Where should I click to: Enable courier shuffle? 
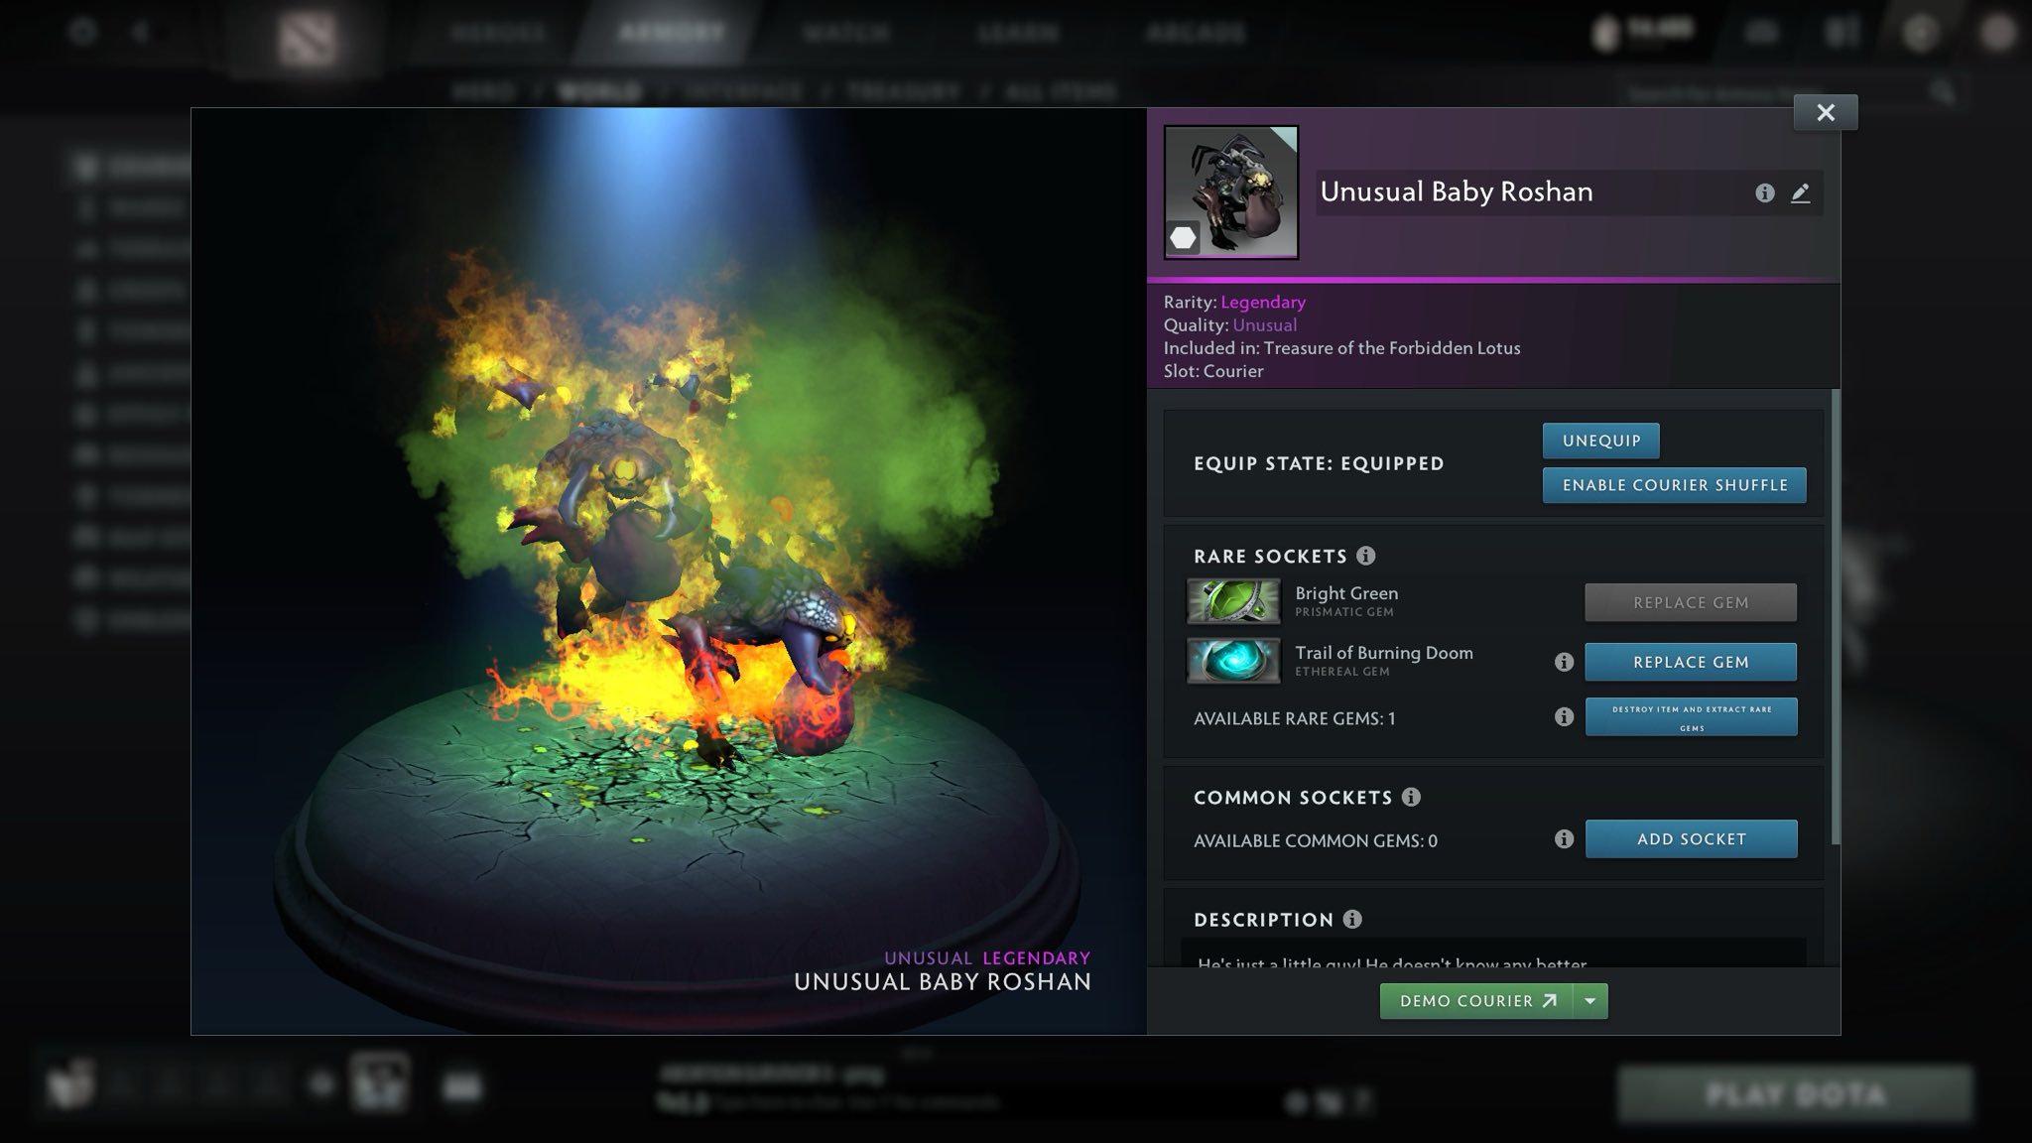[1674, 485]
